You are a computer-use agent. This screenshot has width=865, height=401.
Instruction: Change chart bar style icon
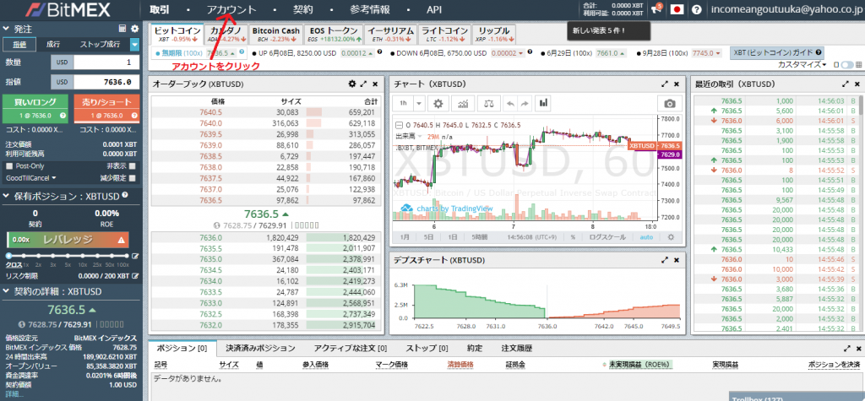click(x=543, y=103)
